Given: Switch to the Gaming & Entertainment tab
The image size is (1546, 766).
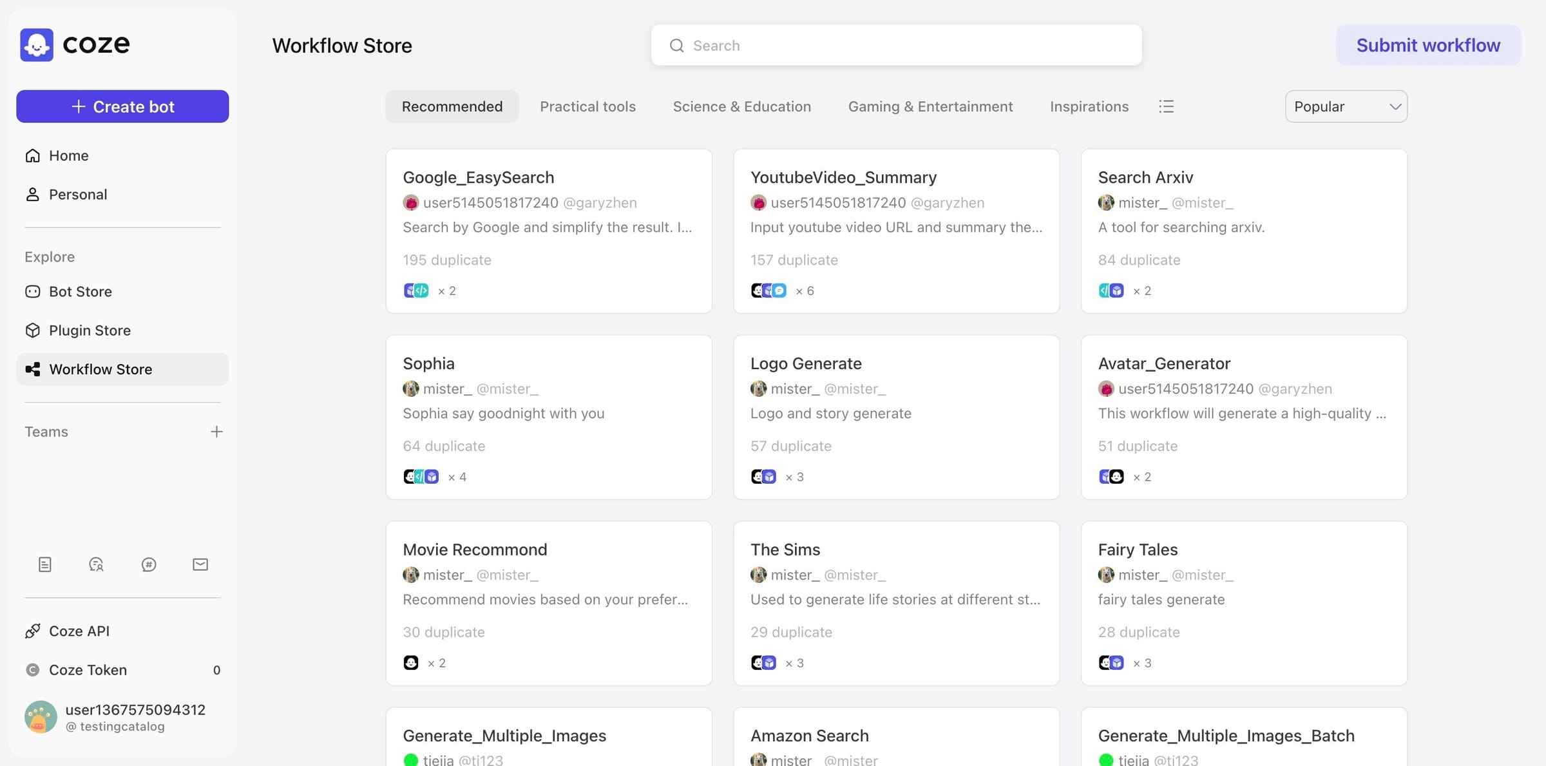Looking at the screenshot, I should (x=930, y=106).
